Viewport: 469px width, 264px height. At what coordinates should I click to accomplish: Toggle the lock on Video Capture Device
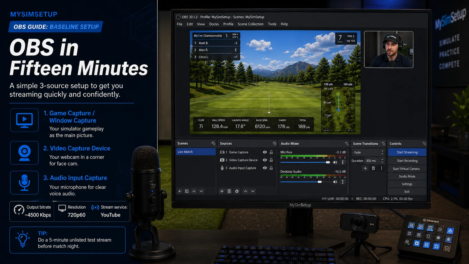pos(271,160)
